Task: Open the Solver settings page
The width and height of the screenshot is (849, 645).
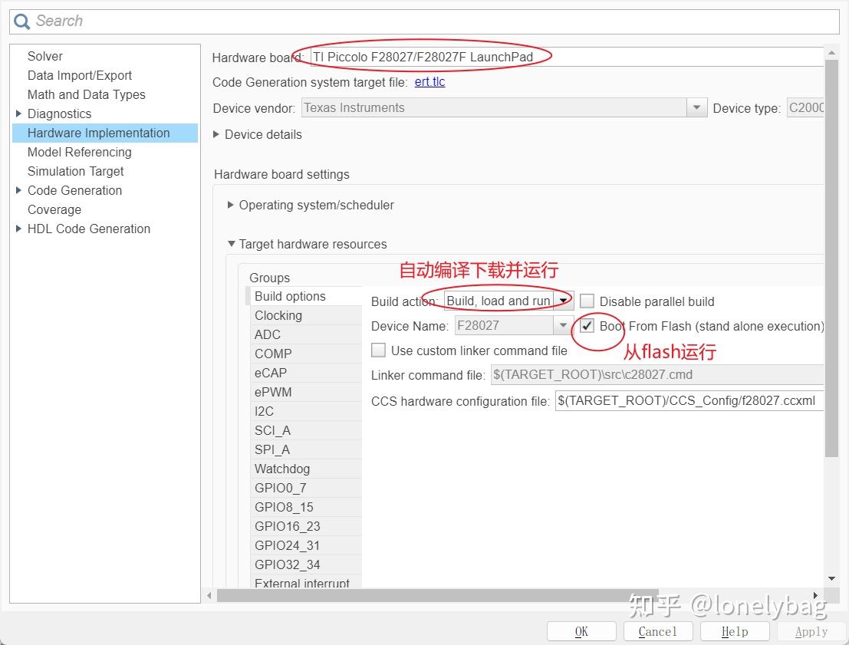Action: [45, 56]
